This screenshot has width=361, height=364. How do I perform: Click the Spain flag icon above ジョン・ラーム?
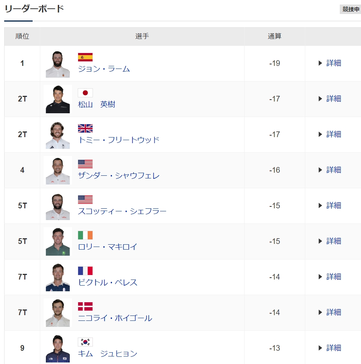pos(85,57)
